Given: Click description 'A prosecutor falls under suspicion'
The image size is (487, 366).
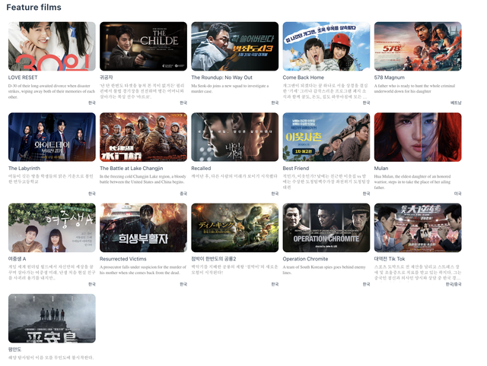Looking at the screenshot, I should point(143,270).
